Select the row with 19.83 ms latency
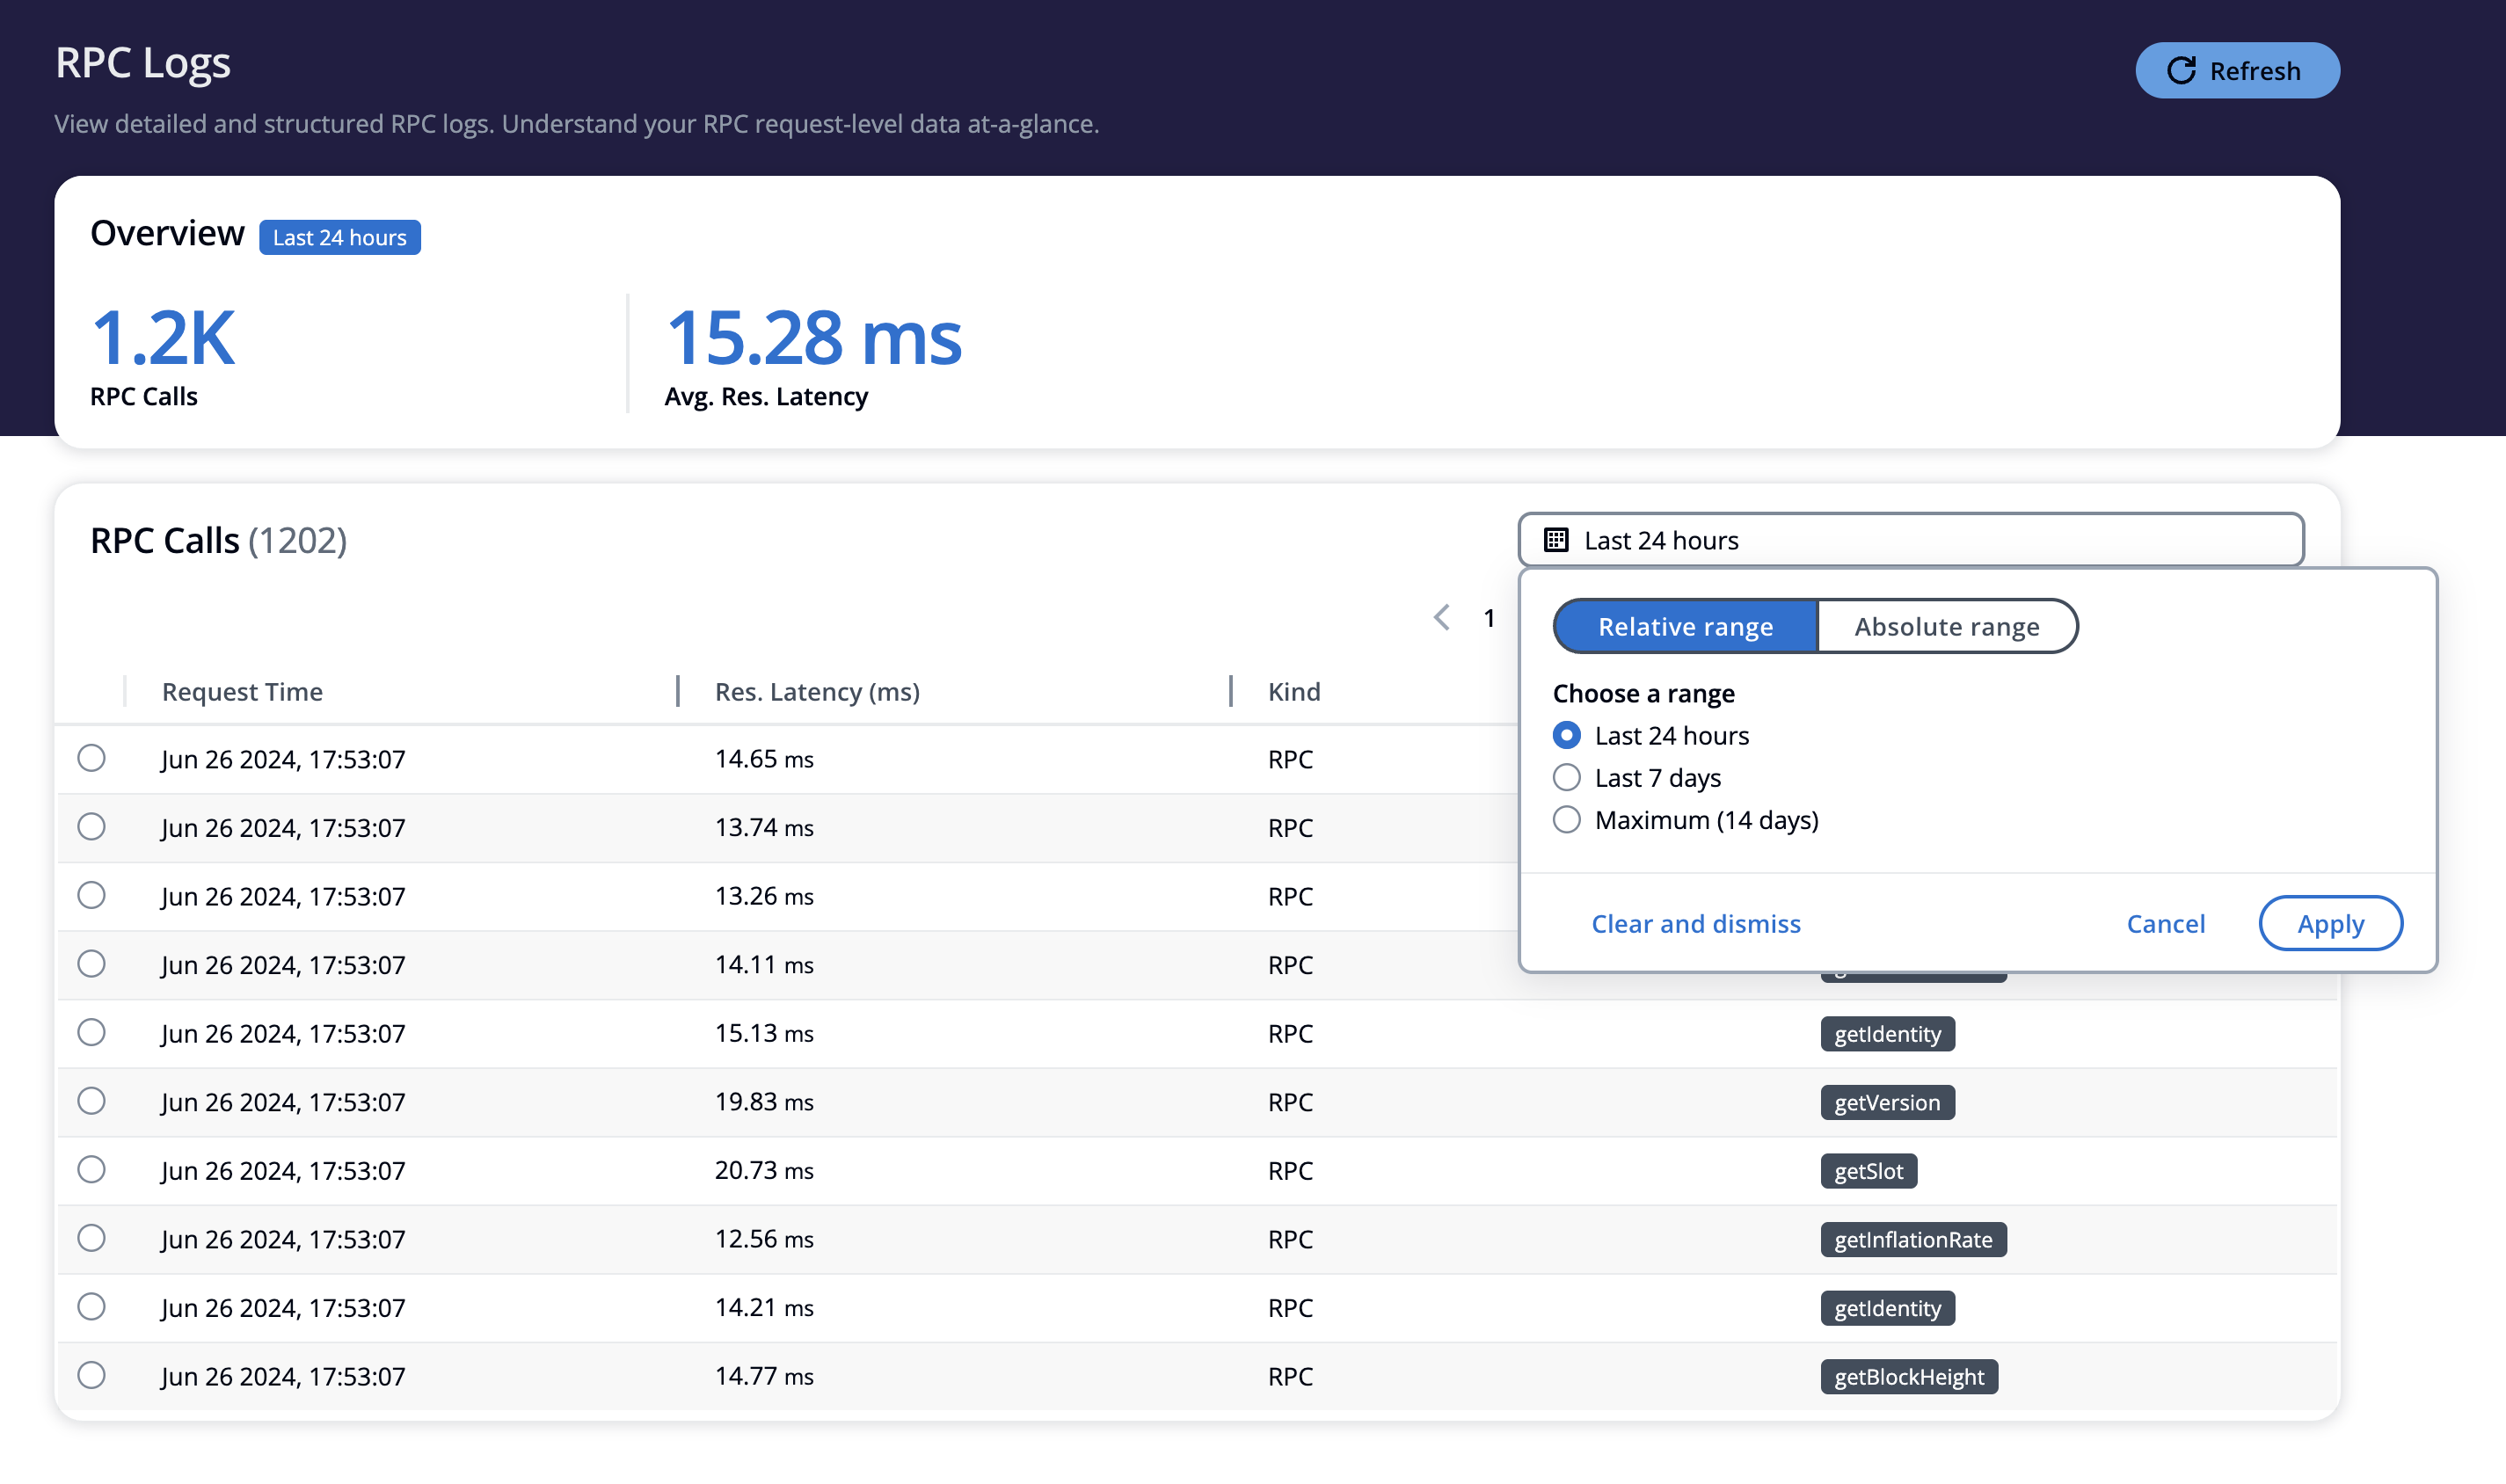The width and height of the screenshot is (2506, 1484). (91, 1101)
